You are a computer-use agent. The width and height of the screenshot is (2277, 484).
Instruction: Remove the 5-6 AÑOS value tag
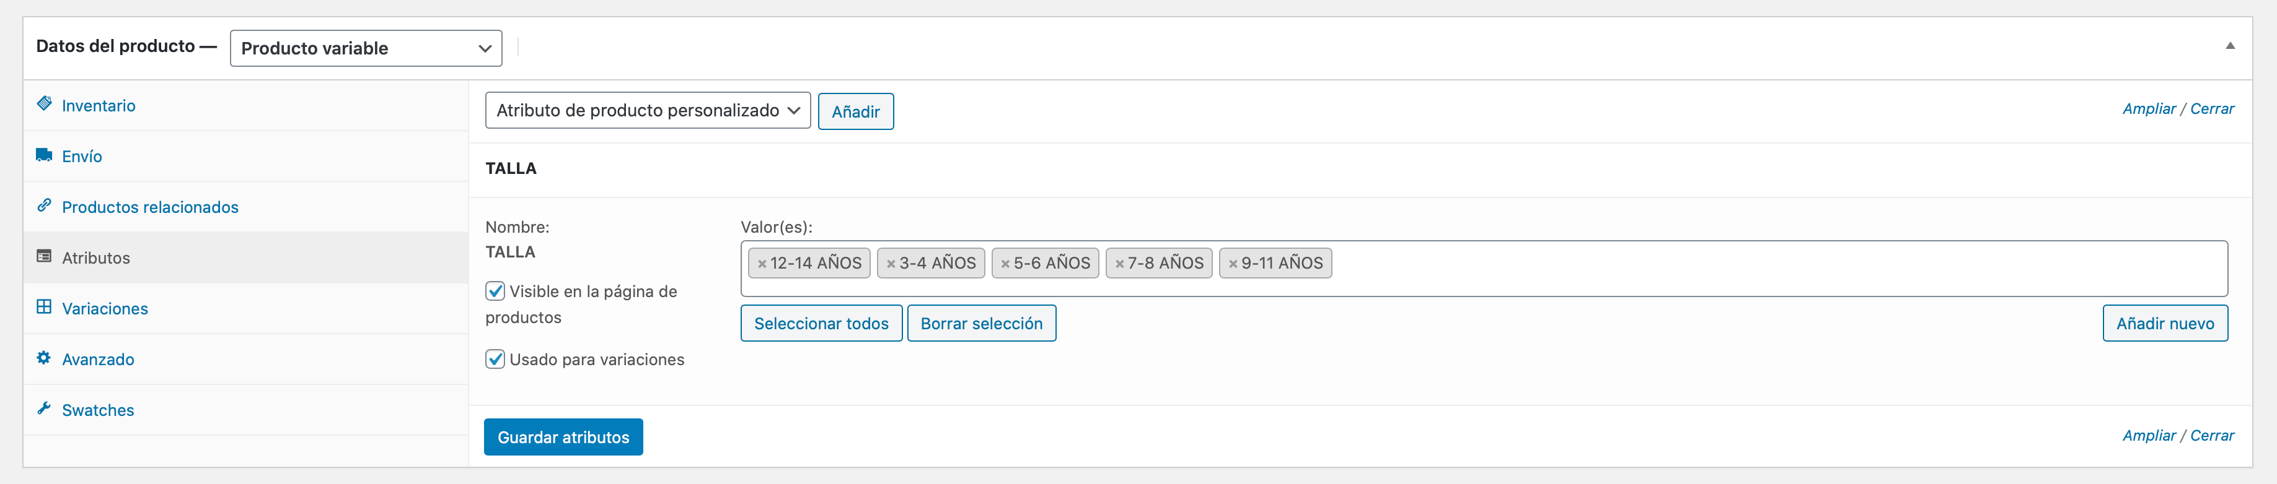point(1005,264)
